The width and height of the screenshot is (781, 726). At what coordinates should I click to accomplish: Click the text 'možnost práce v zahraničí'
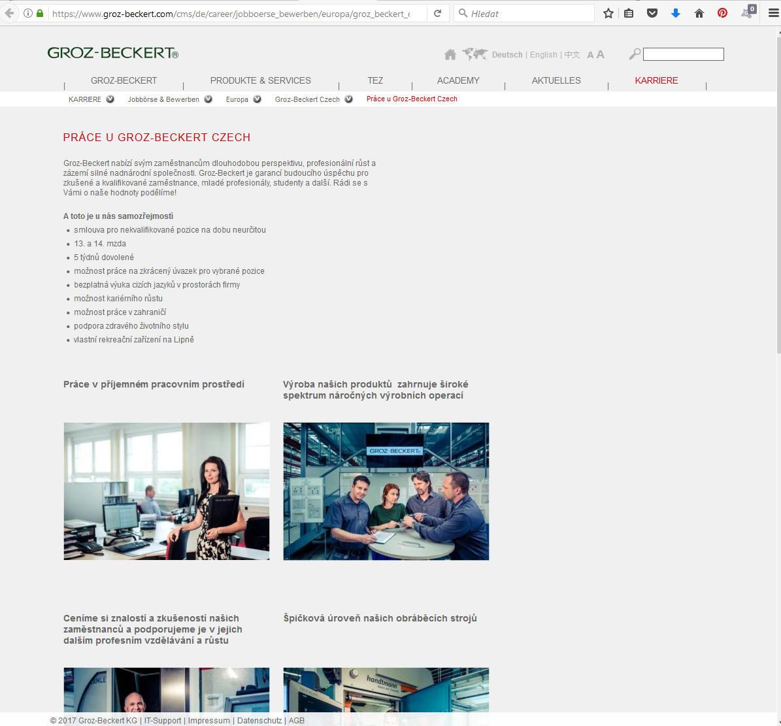120,312
